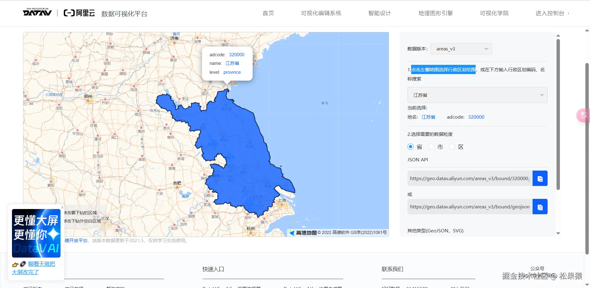Click the 合肥 city label on the map
590x288 pixels.
[177, 183]
